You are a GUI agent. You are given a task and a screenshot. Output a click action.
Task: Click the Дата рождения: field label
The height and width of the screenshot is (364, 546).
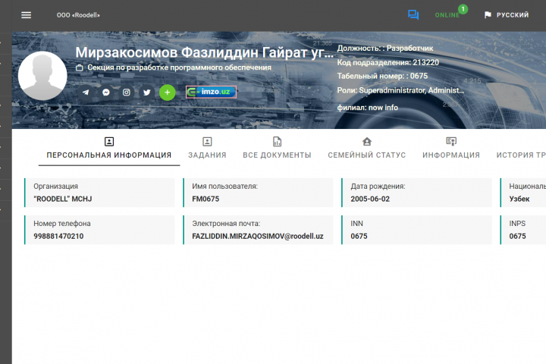click(378, 187)
